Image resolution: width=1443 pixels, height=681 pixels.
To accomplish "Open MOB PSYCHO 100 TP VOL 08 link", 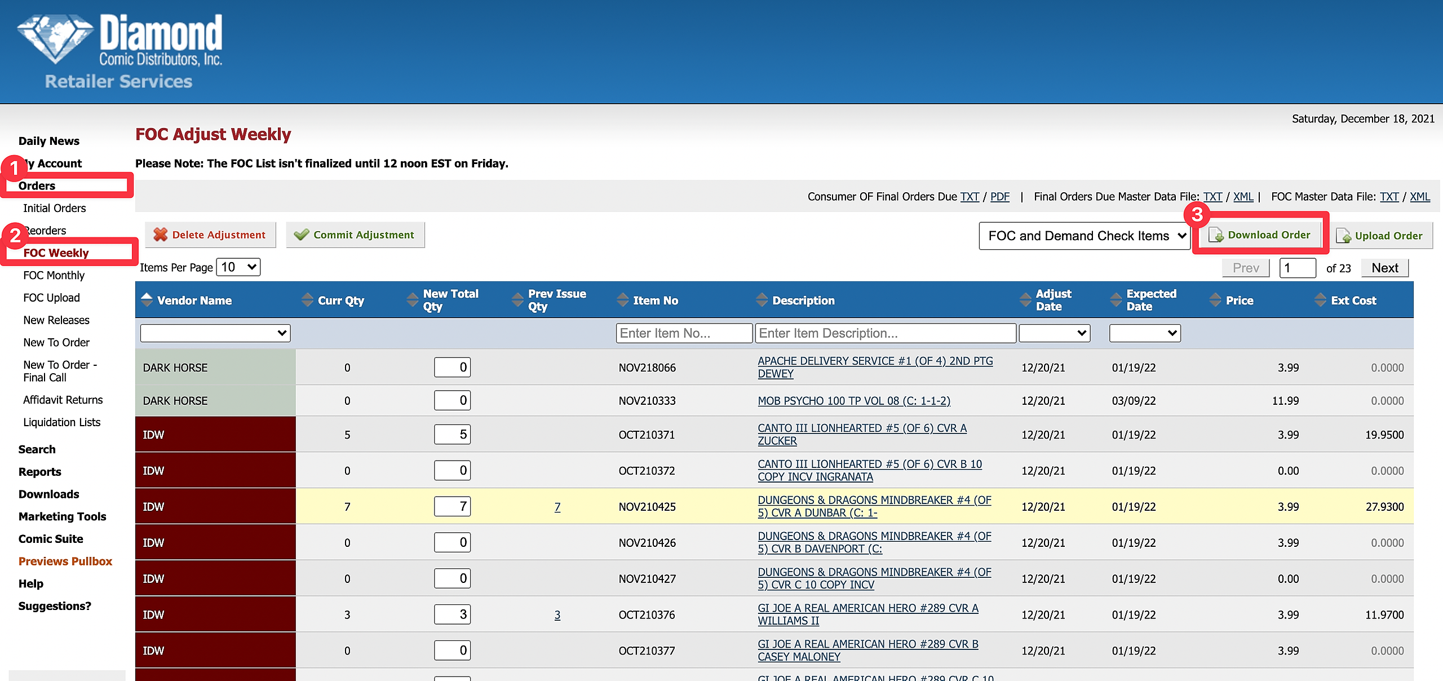I will click(x=854, y=401).
